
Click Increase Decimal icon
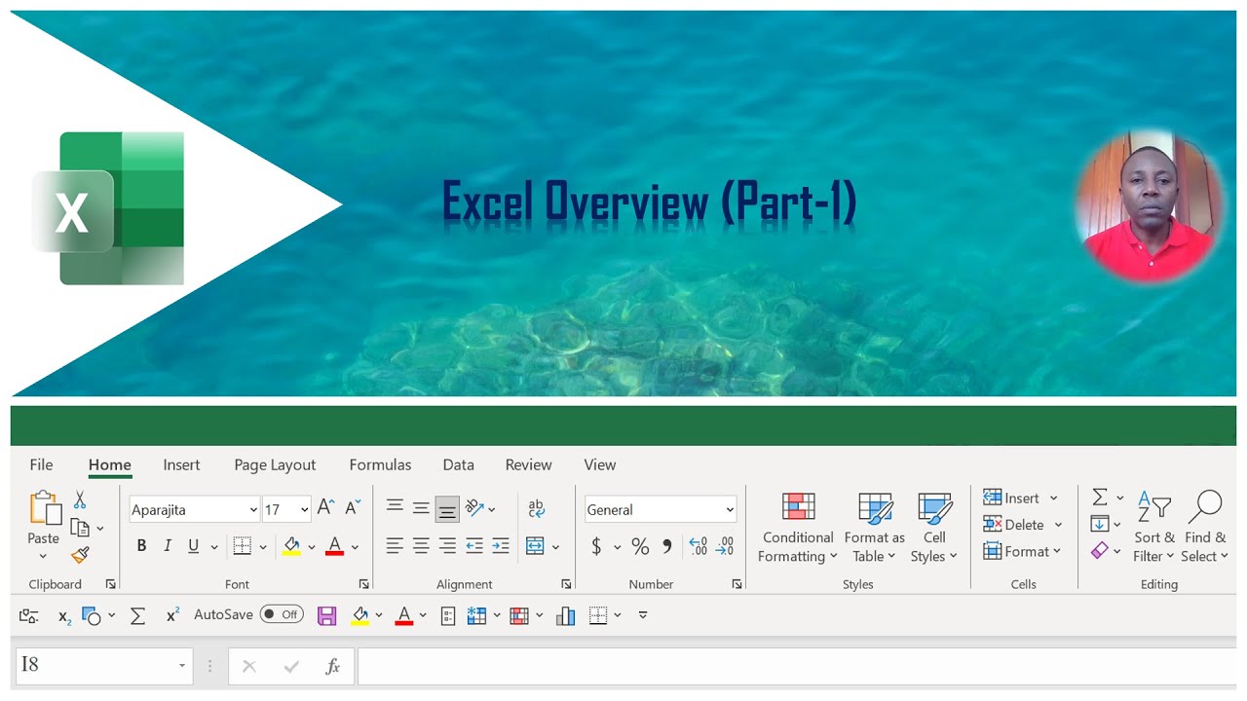click(x=698, y=546)
